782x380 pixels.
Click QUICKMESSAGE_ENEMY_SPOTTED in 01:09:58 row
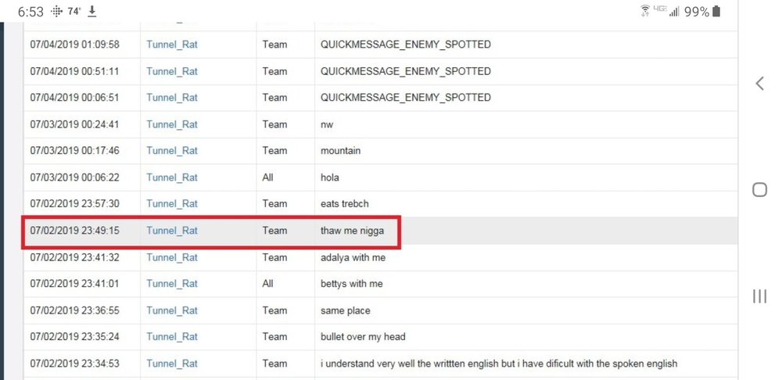405,45
